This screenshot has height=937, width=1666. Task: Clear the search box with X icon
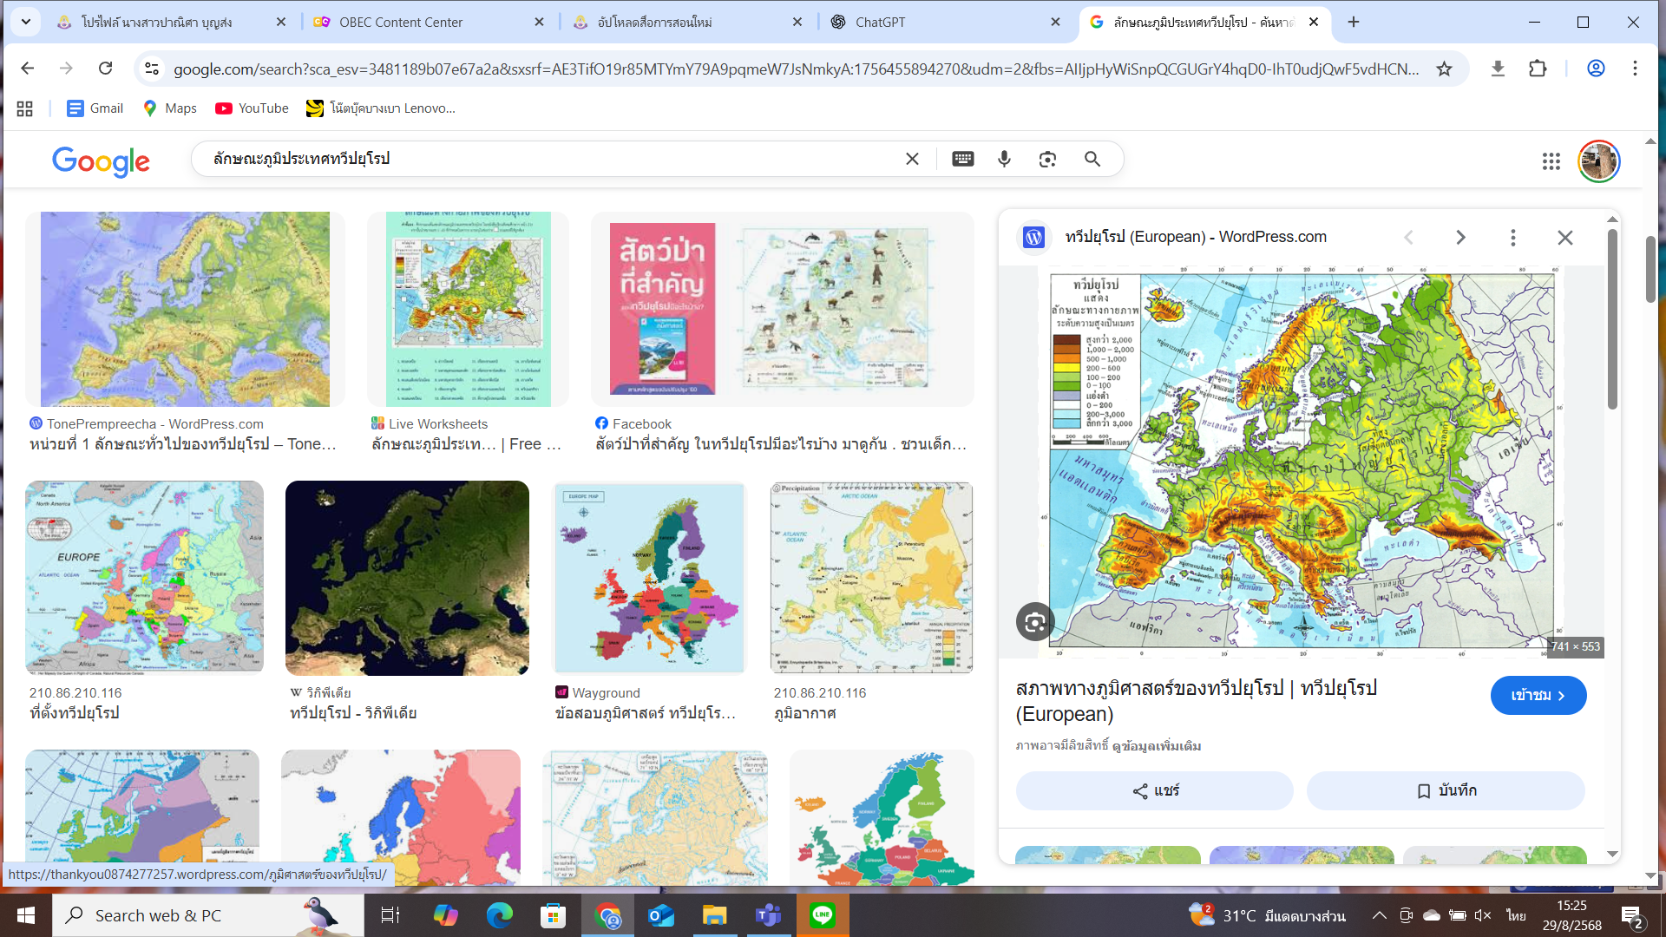coord(912,159)
